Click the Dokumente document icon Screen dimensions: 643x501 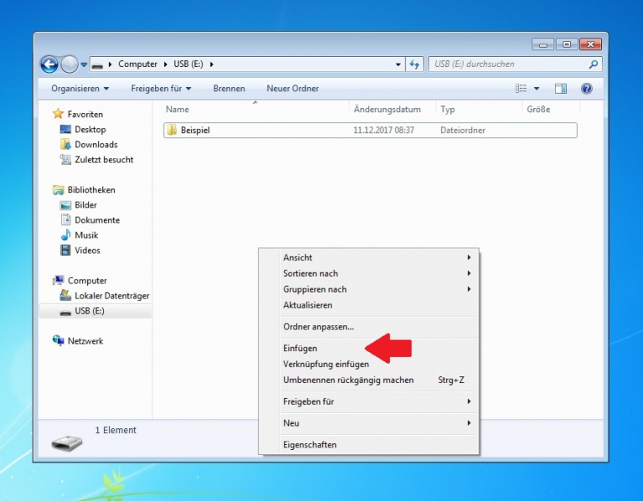pyautogui.click(x=65, y=220)
